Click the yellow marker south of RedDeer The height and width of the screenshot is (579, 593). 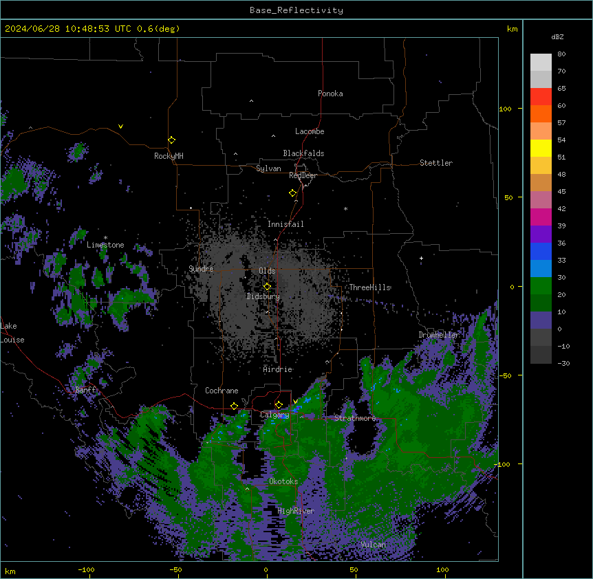[292, 193]
